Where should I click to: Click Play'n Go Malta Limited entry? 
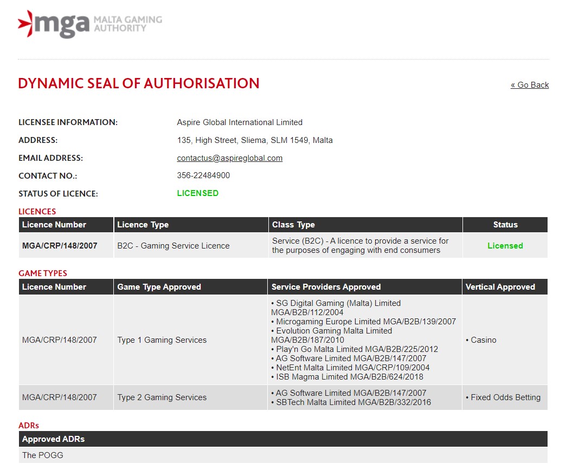coord(355,349)
